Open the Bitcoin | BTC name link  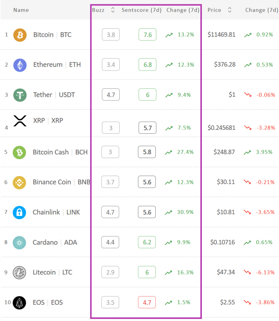pyautogui.click(x=52, y=35)
